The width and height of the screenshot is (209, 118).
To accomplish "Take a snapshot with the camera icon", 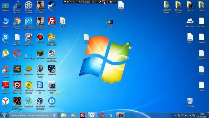I will 111,2.
